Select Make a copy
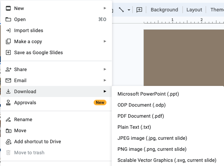Viewport: 224px width, 166px height. pos(56,41)
